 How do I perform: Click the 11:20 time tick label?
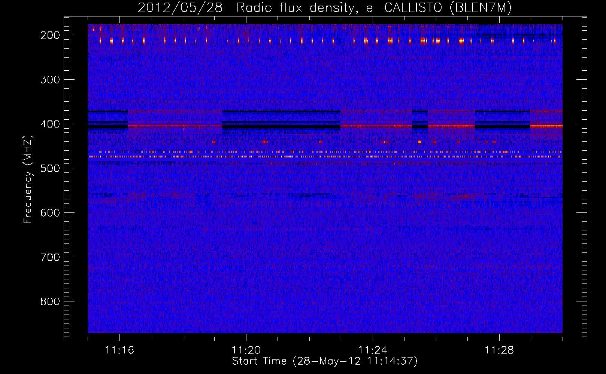[246, 350]
